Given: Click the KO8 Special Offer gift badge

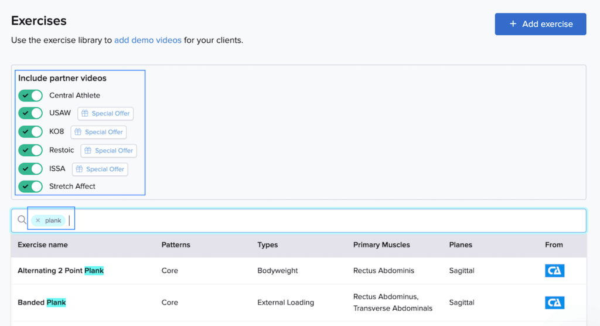Looking at the screenshot, I should pos(98,132).
